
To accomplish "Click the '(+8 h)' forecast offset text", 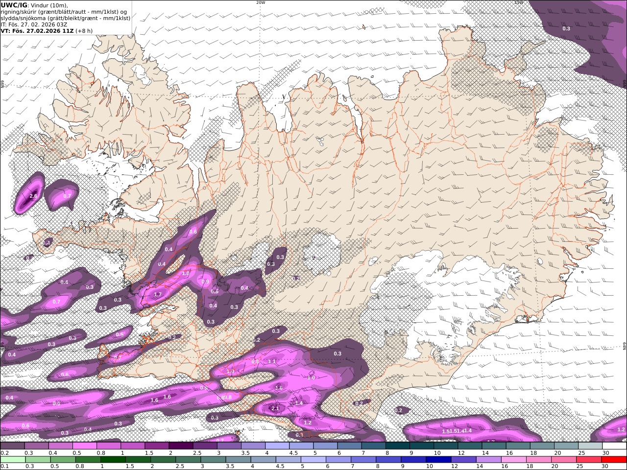I will point(84,30).
